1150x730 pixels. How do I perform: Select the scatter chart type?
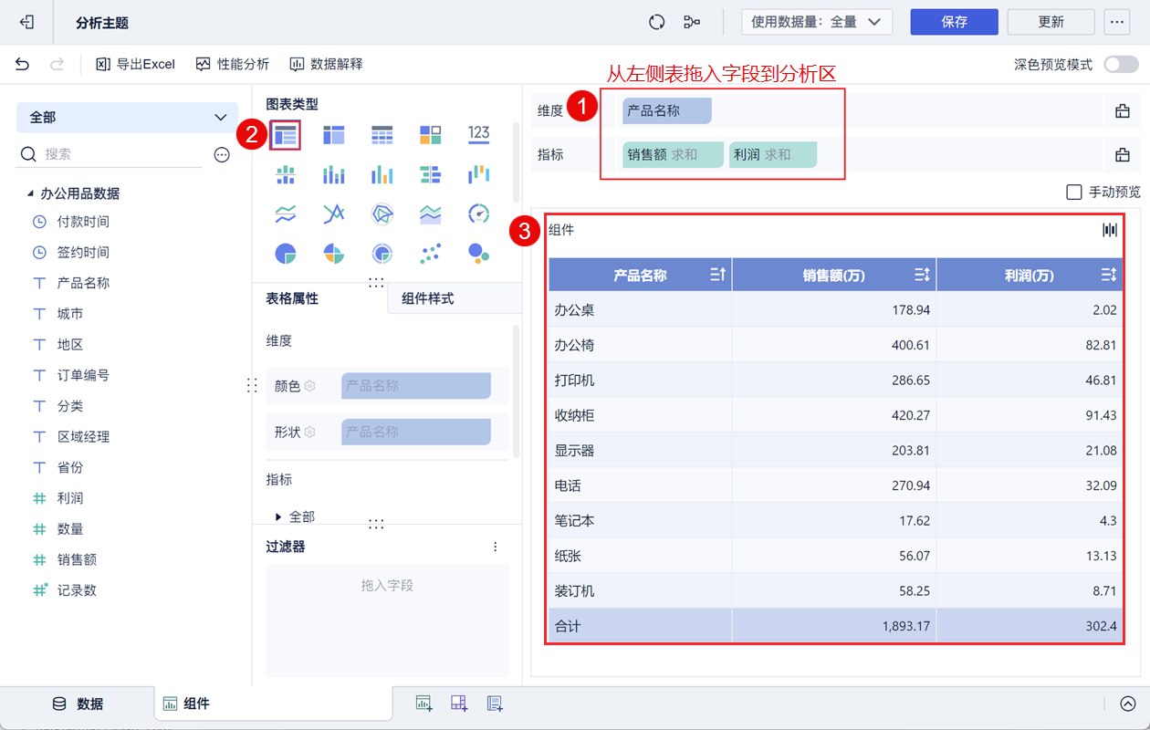(431, 253)
